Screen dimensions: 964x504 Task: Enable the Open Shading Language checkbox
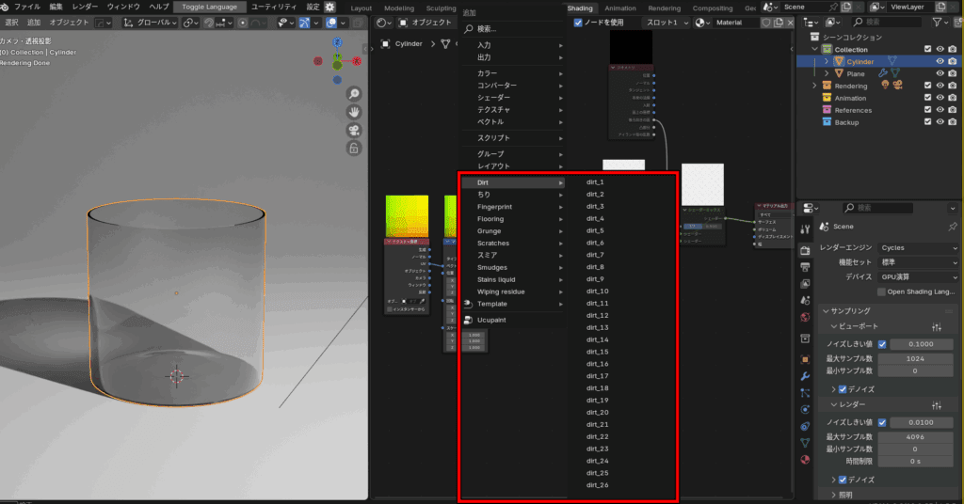tap(882, 291)
